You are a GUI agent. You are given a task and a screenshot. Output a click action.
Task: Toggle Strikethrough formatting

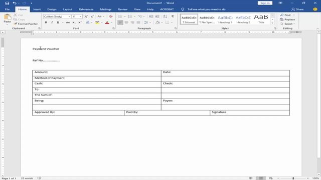click(x=68, y=22)
